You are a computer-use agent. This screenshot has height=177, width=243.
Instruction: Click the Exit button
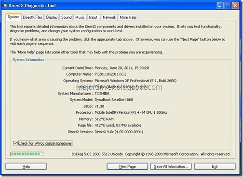coord(215,166)
